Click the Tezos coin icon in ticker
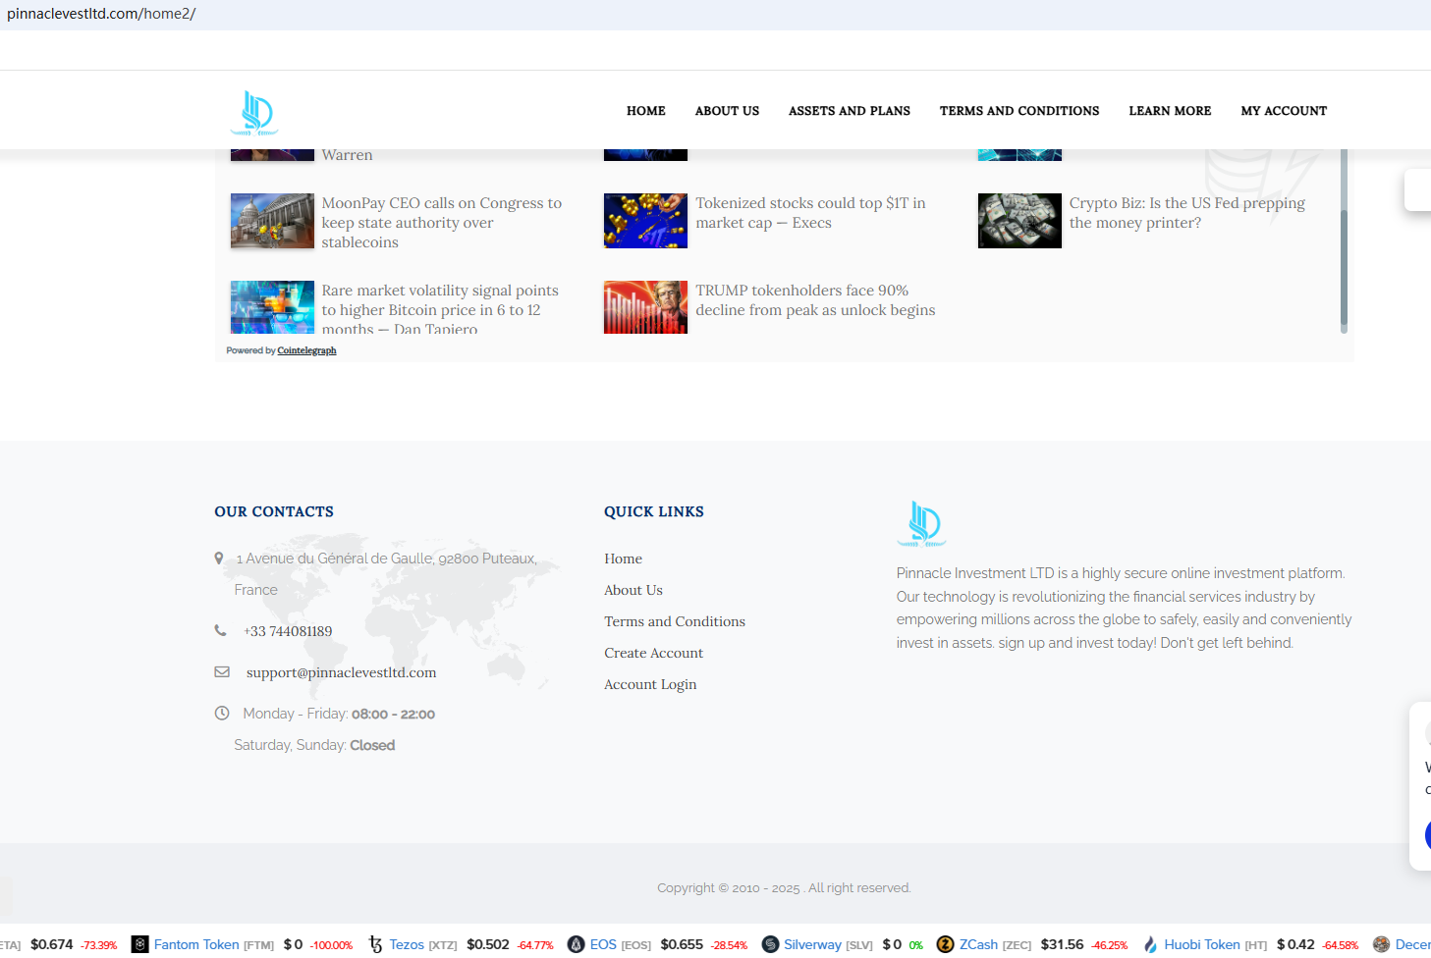The width and height of the screenshot is (1431, 958). [x=376, y=944]
